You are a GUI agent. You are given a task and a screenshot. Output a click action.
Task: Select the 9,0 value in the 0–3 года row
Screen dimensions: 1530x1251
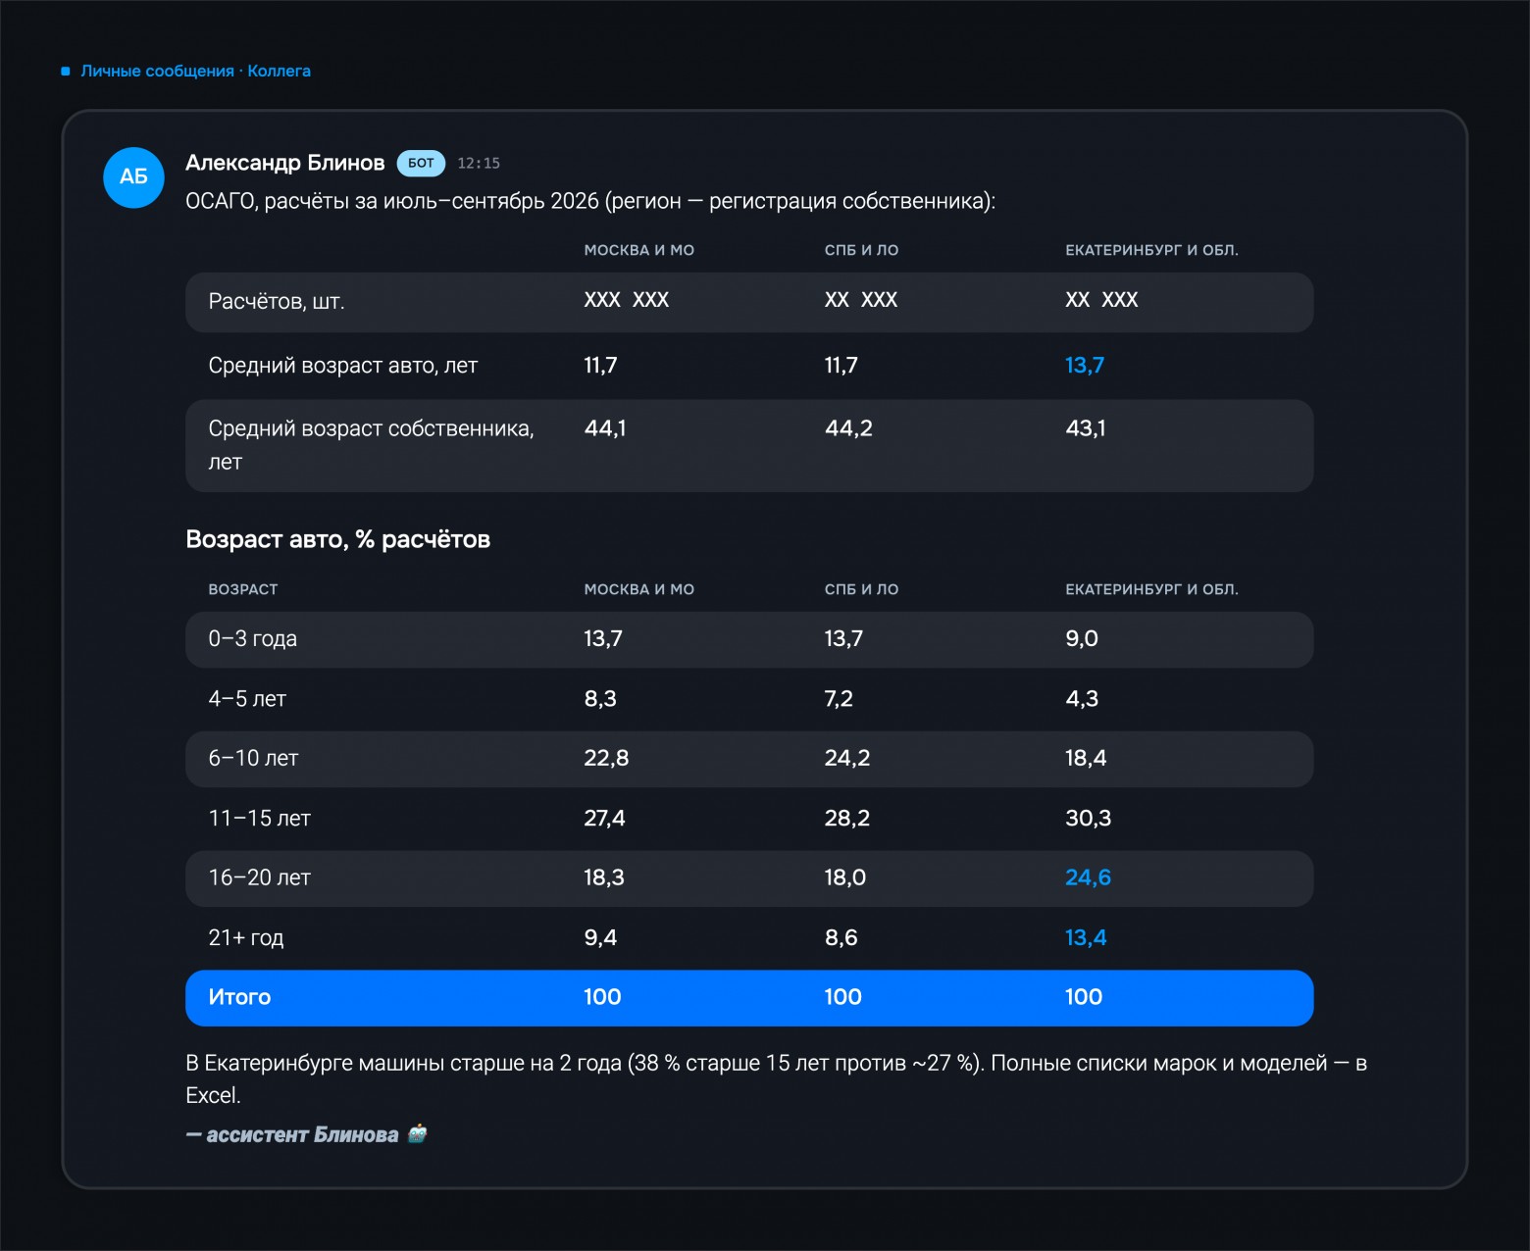click(1082, 639)
